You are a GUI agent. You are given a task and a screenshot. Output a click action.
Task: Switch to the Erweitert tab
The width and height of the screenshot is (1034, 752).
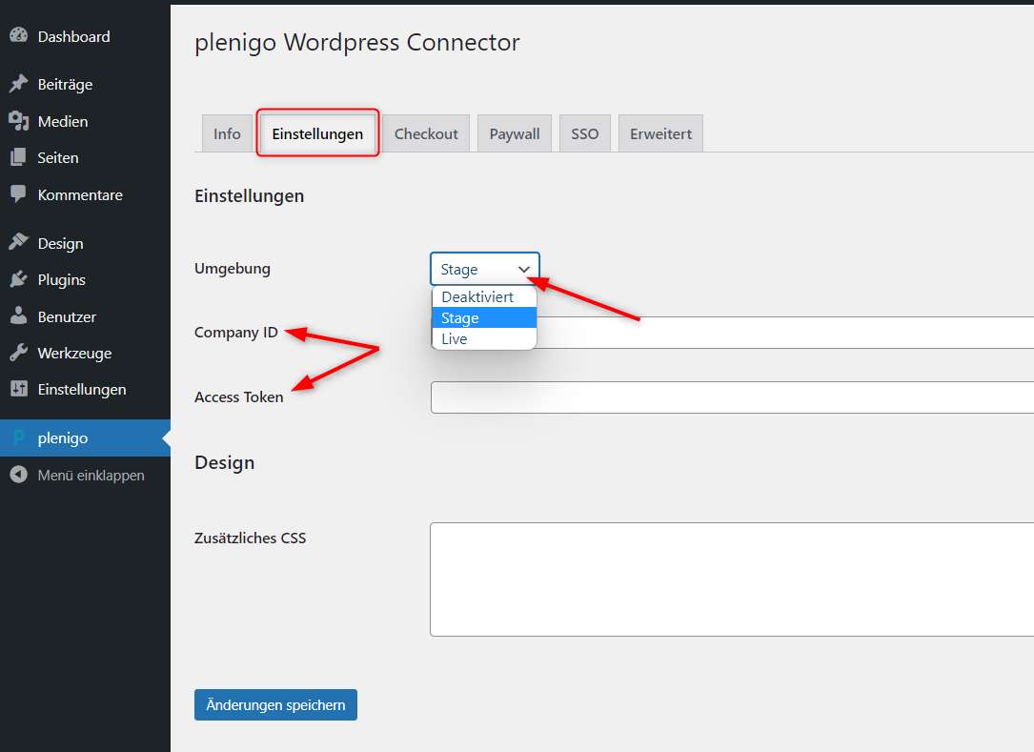pyautogui.click(x=660, y=133)
